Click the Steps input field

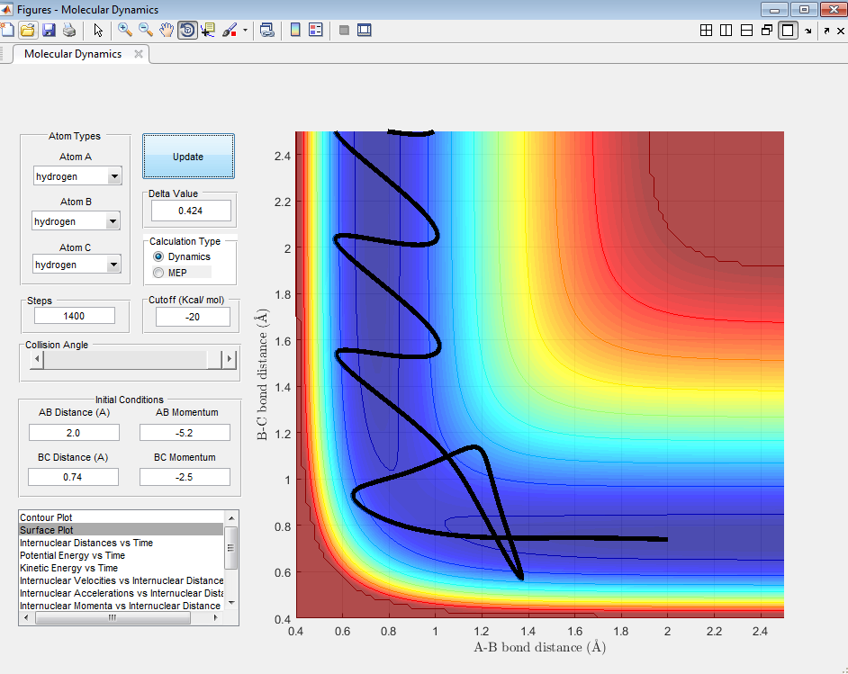(x=75, y=315)
